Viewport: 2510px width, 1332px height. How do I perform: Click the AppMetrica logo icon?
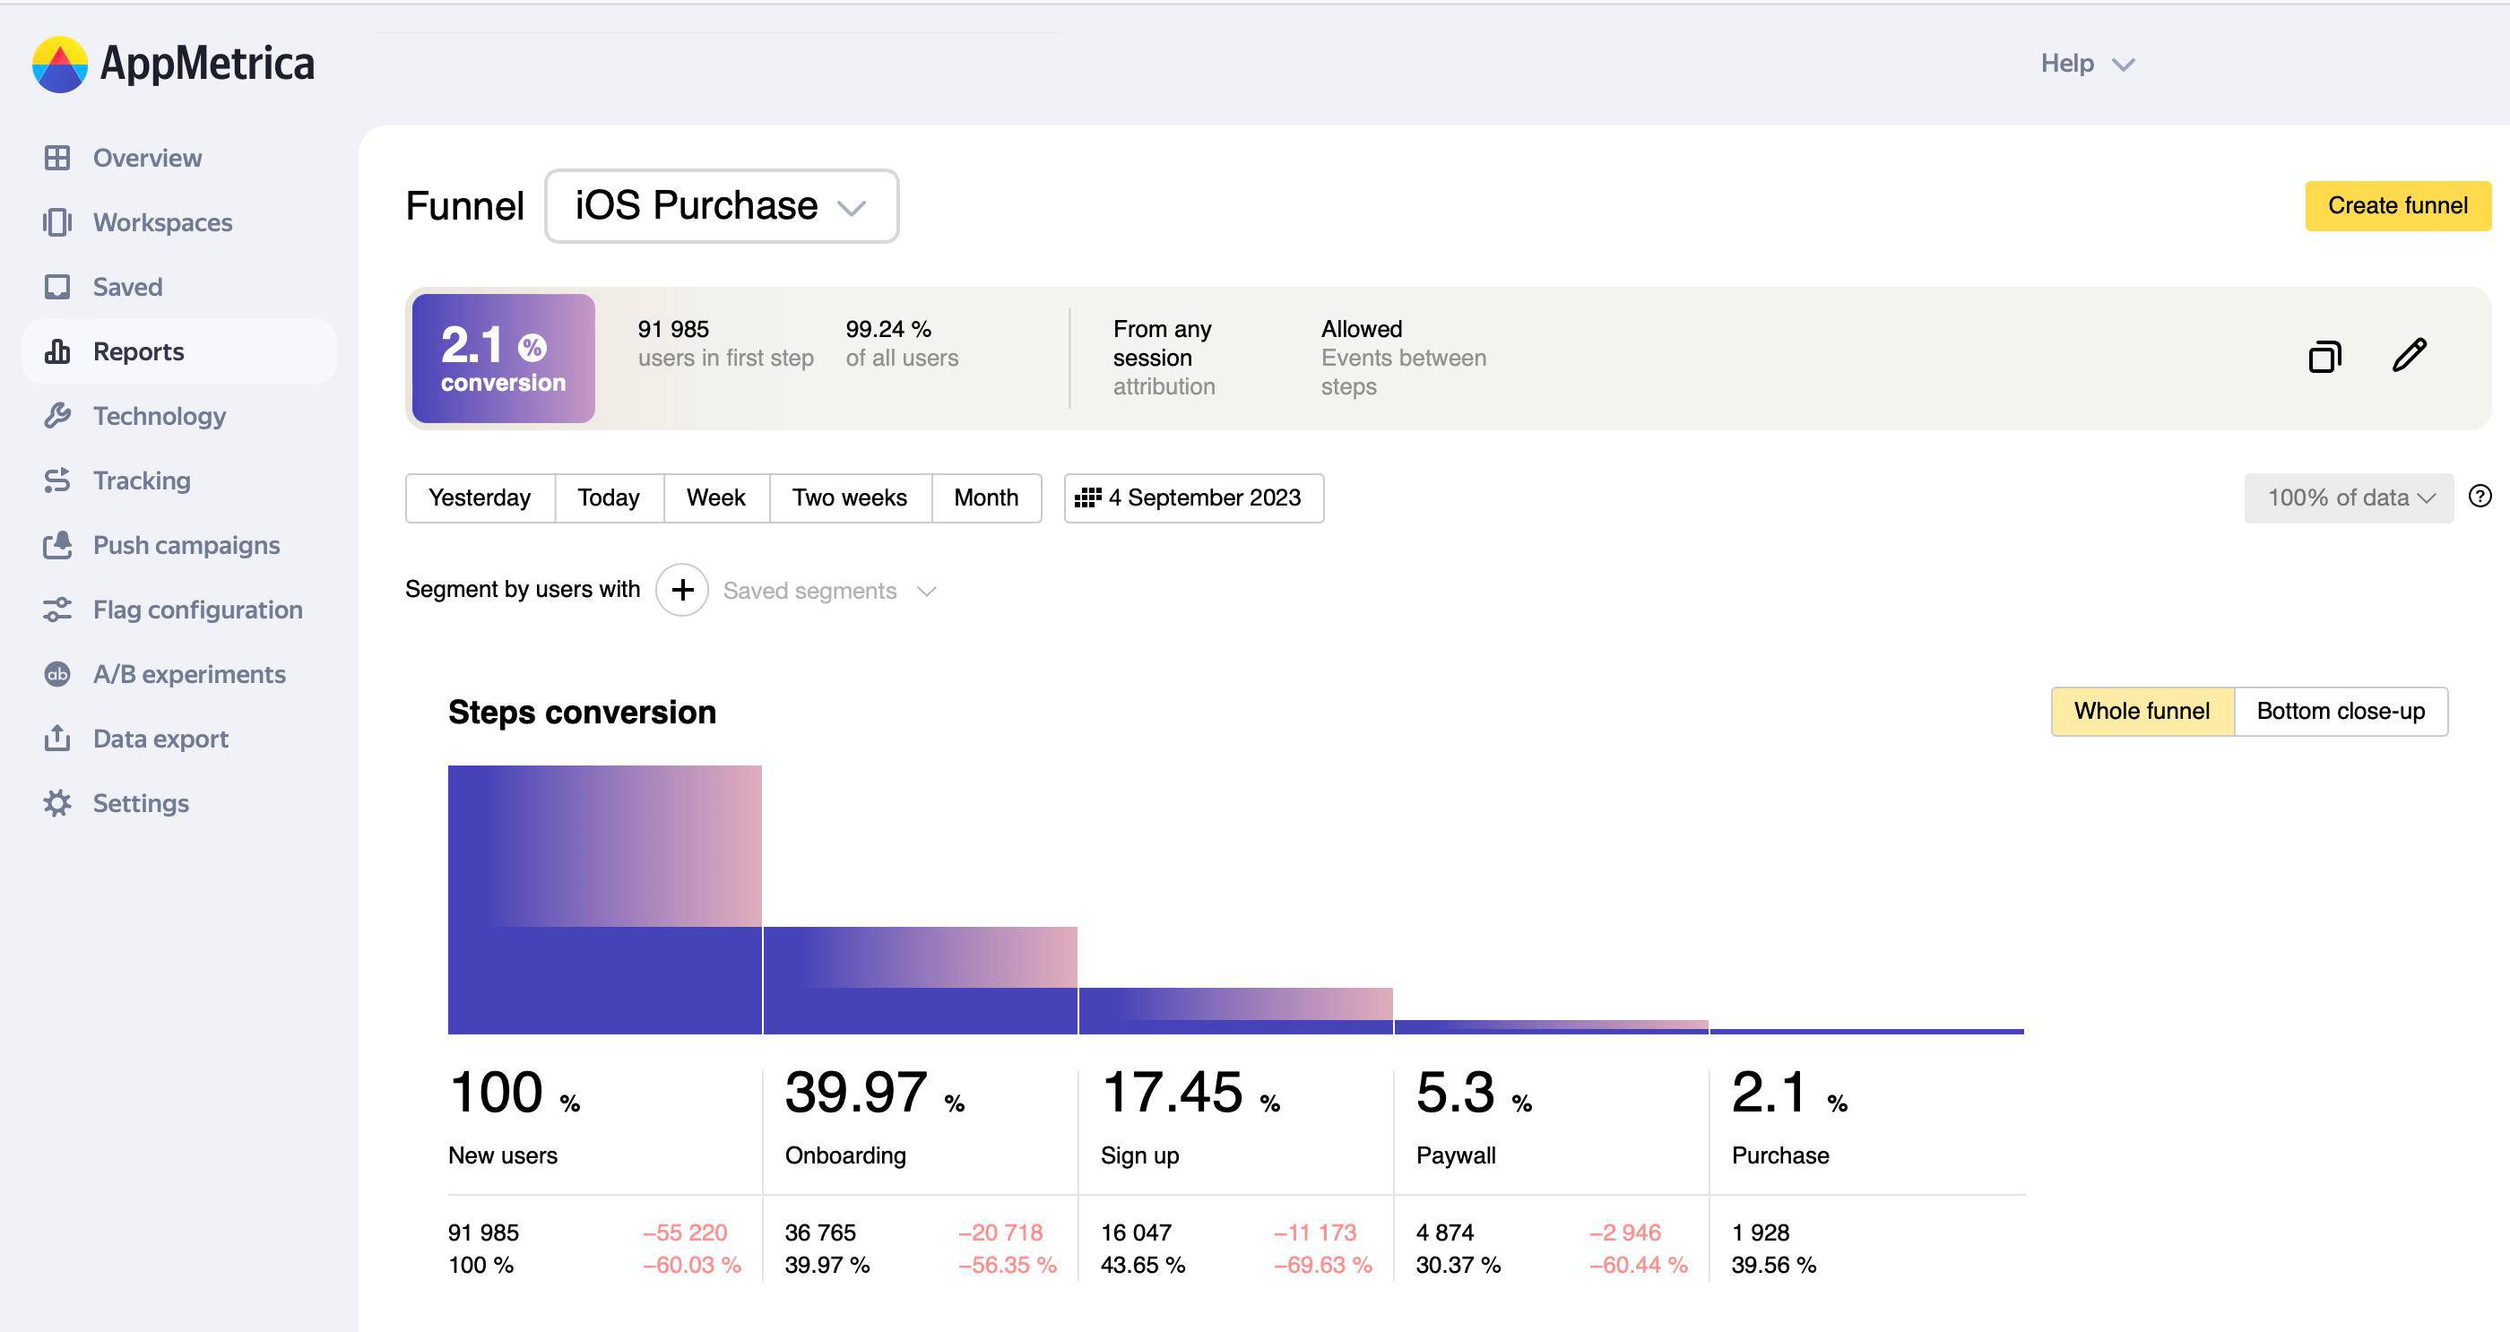click(x=59, y=65)
